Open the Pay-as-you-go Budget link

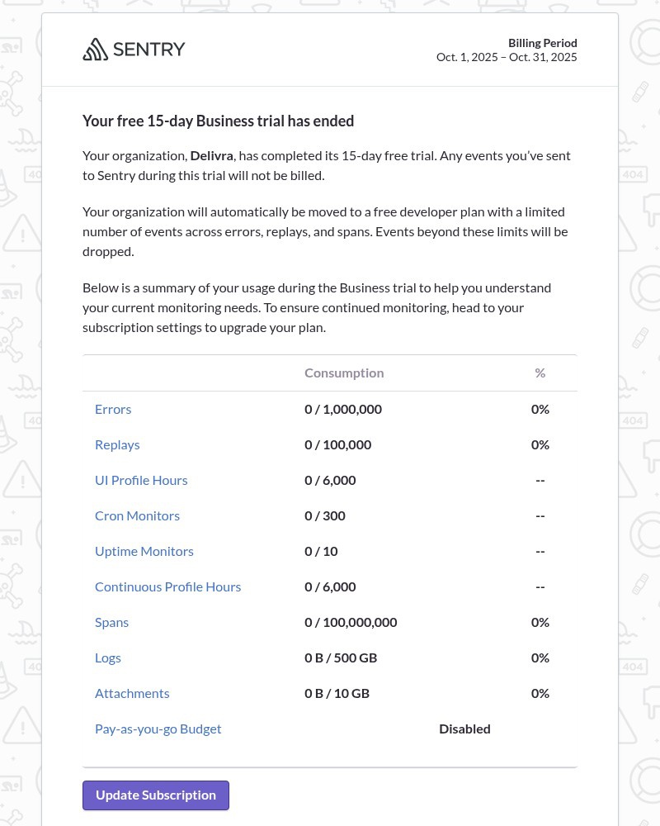coord(158,729)
